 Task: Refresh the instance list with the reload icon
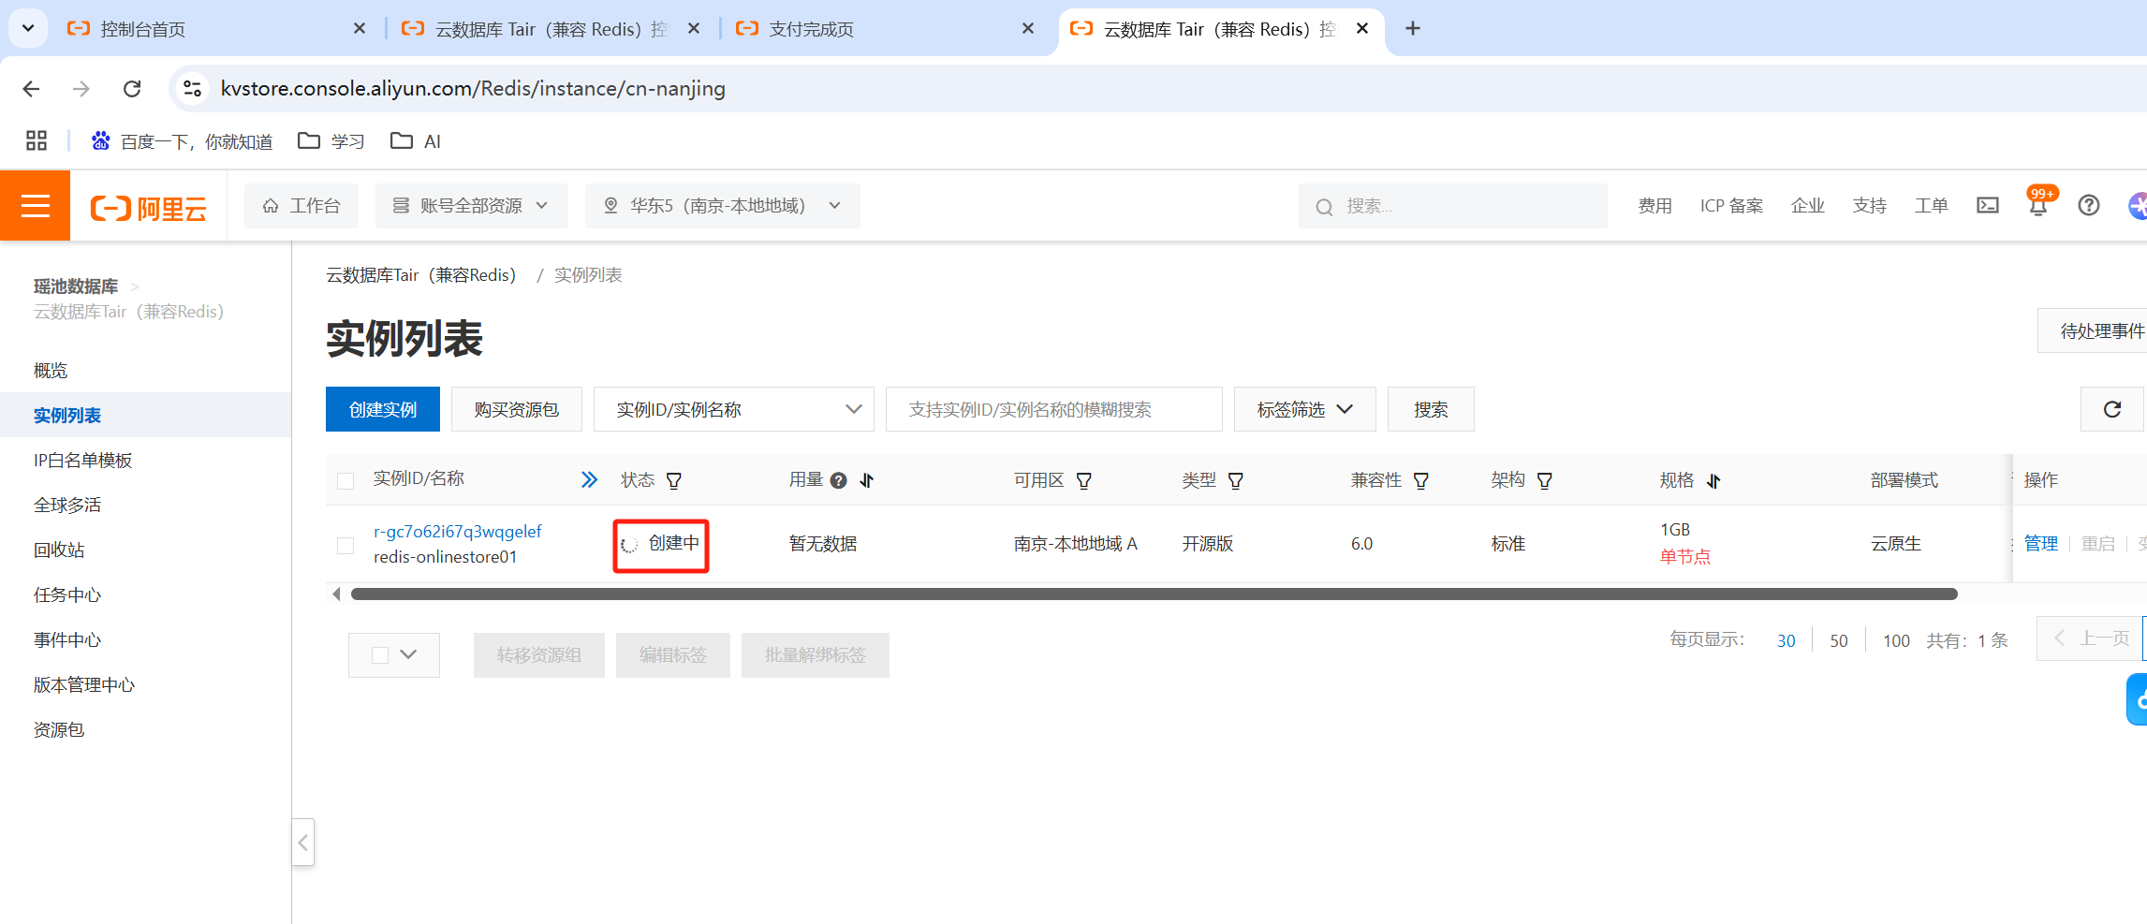(2112, 409)
